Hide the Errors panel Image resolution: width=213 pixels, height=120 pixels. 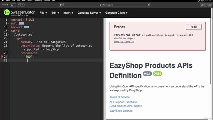point(194,27)
